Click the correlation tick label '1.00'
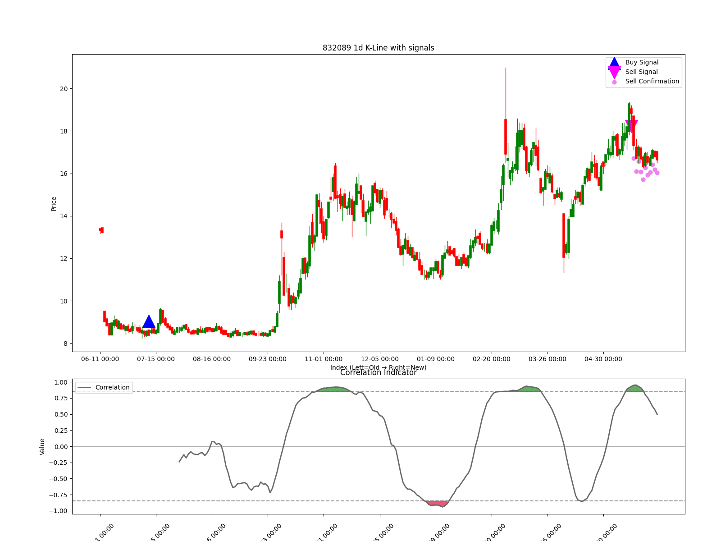The image size is (721, 541). [60, 382]
